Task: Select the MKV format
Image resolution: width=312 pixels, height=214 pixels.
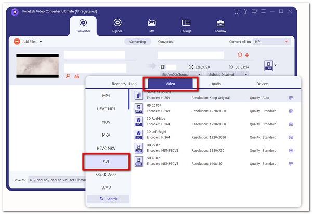Action: coord(106,135)
